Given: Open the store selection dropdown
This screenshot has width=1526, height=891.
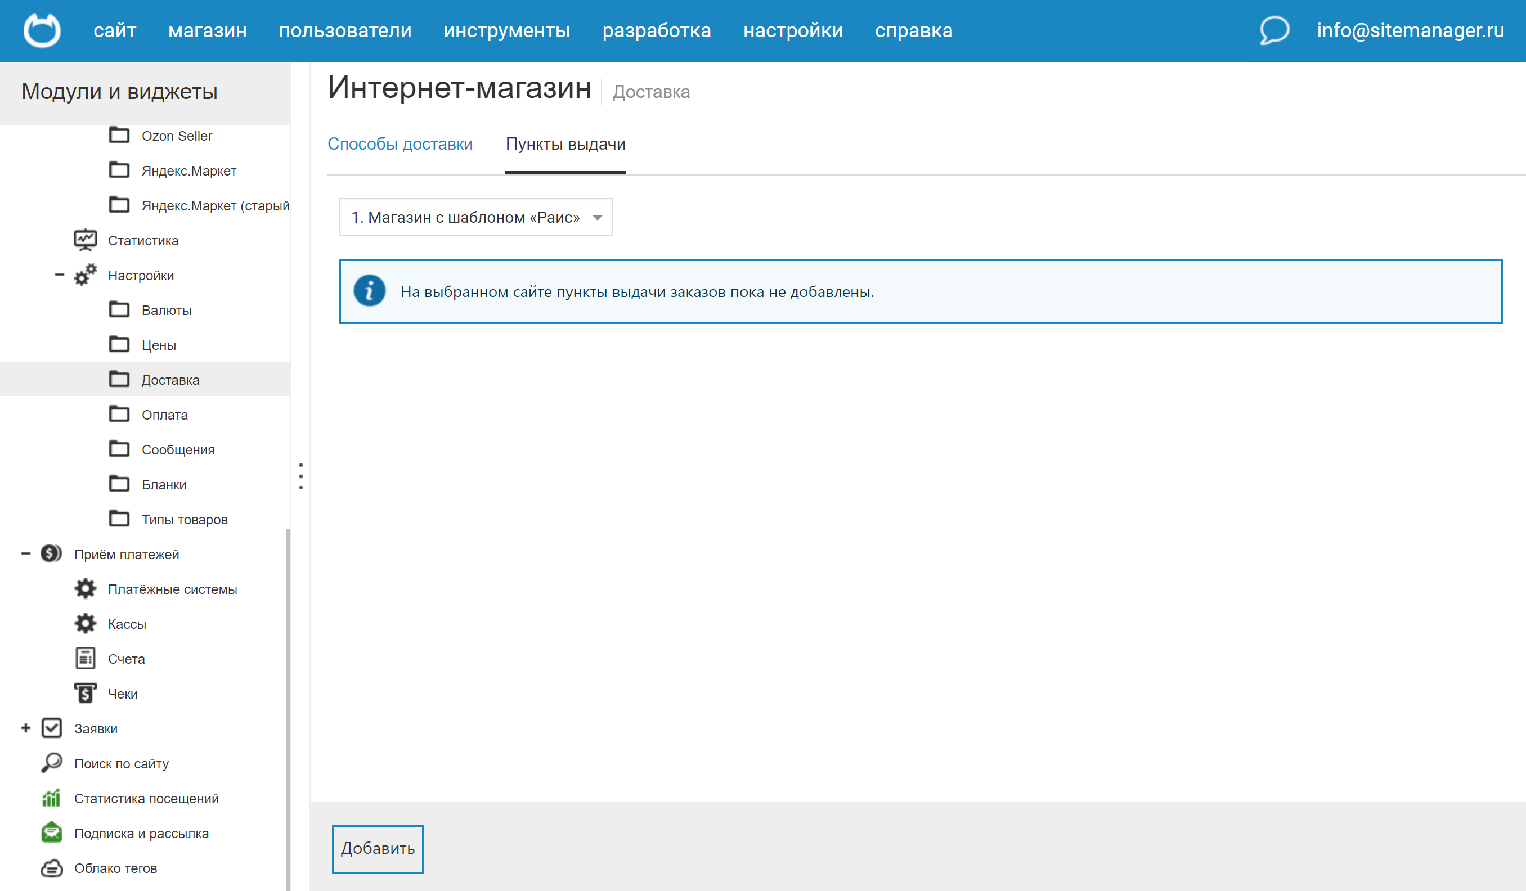Looking at the screenshot, I should (476, 217).
